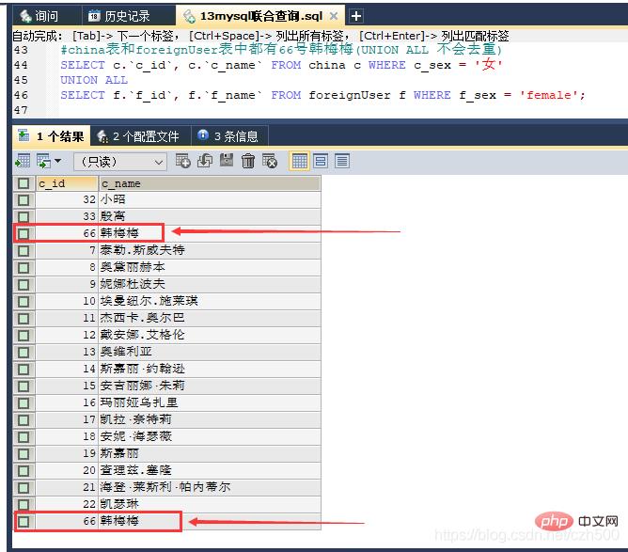Open the 3 条信息 tab

tap(228, 136)
